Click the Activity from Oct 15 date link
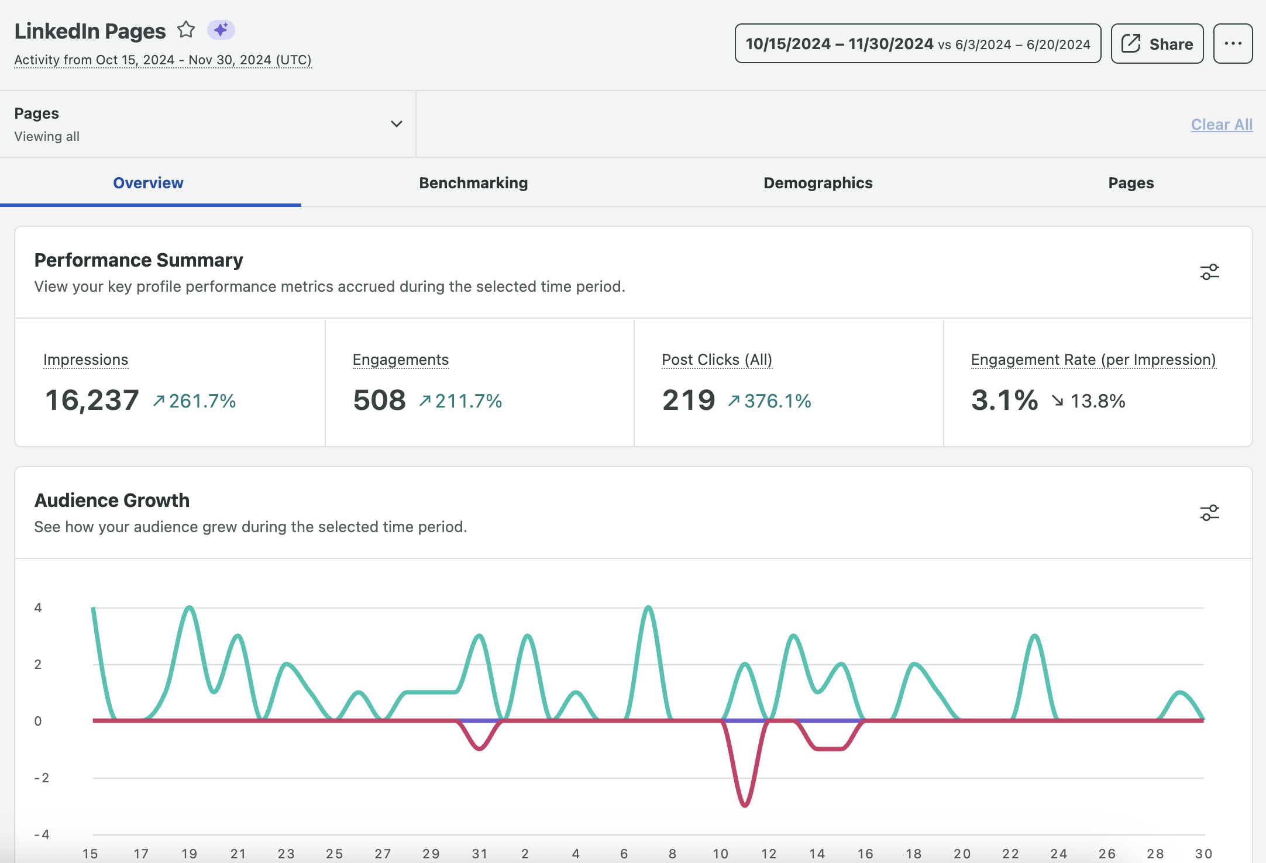The image size is (1266, 863). pos(163,60)
